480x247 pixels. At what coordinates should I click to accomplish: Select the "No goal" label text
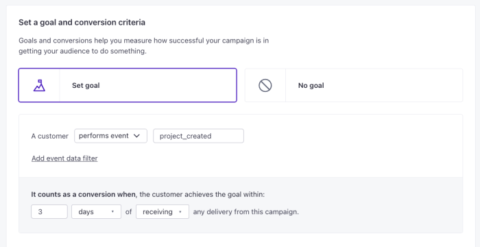311,86
